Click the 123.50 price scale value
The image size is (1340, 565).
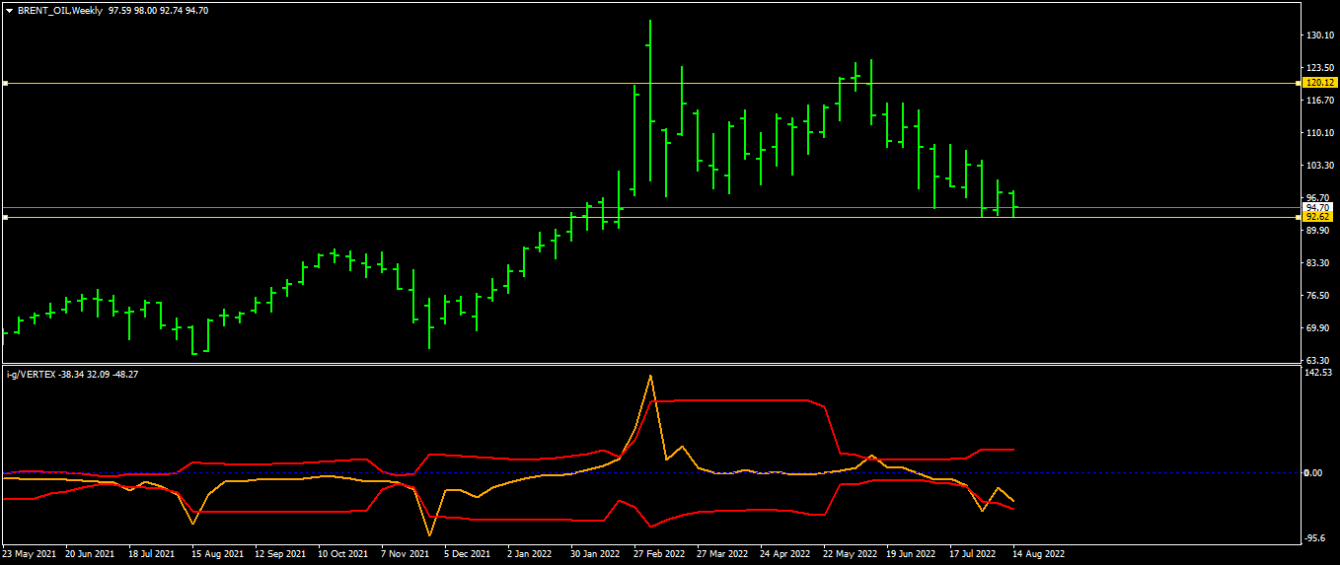1320,68
